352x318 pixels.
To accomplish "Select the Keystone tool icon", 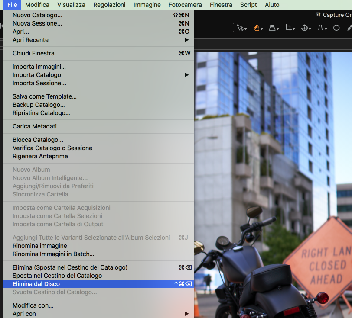I will click(320, 28).
